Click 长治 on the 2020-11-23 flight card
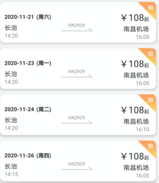159x183 pixels. click(x=11, y=74)
